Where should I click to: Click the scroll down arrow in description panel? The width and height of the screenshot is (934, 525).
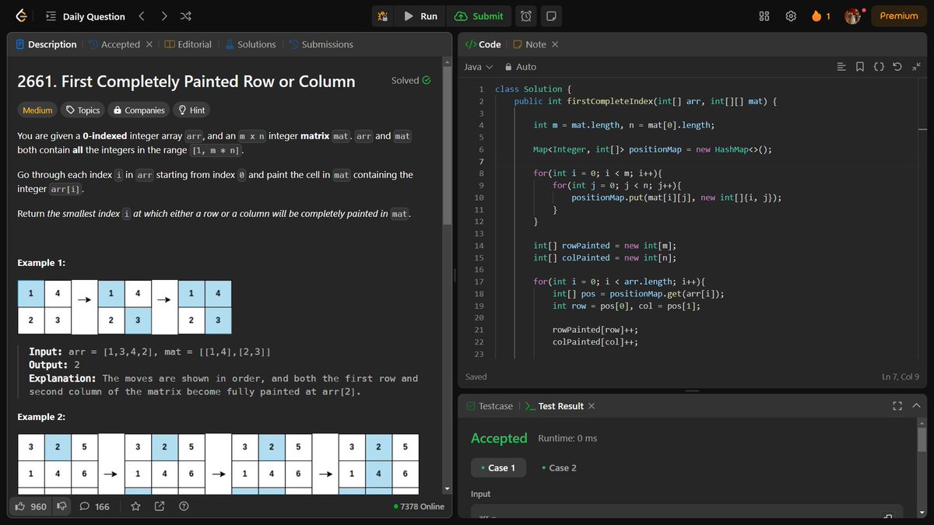(x=447, y=488)
